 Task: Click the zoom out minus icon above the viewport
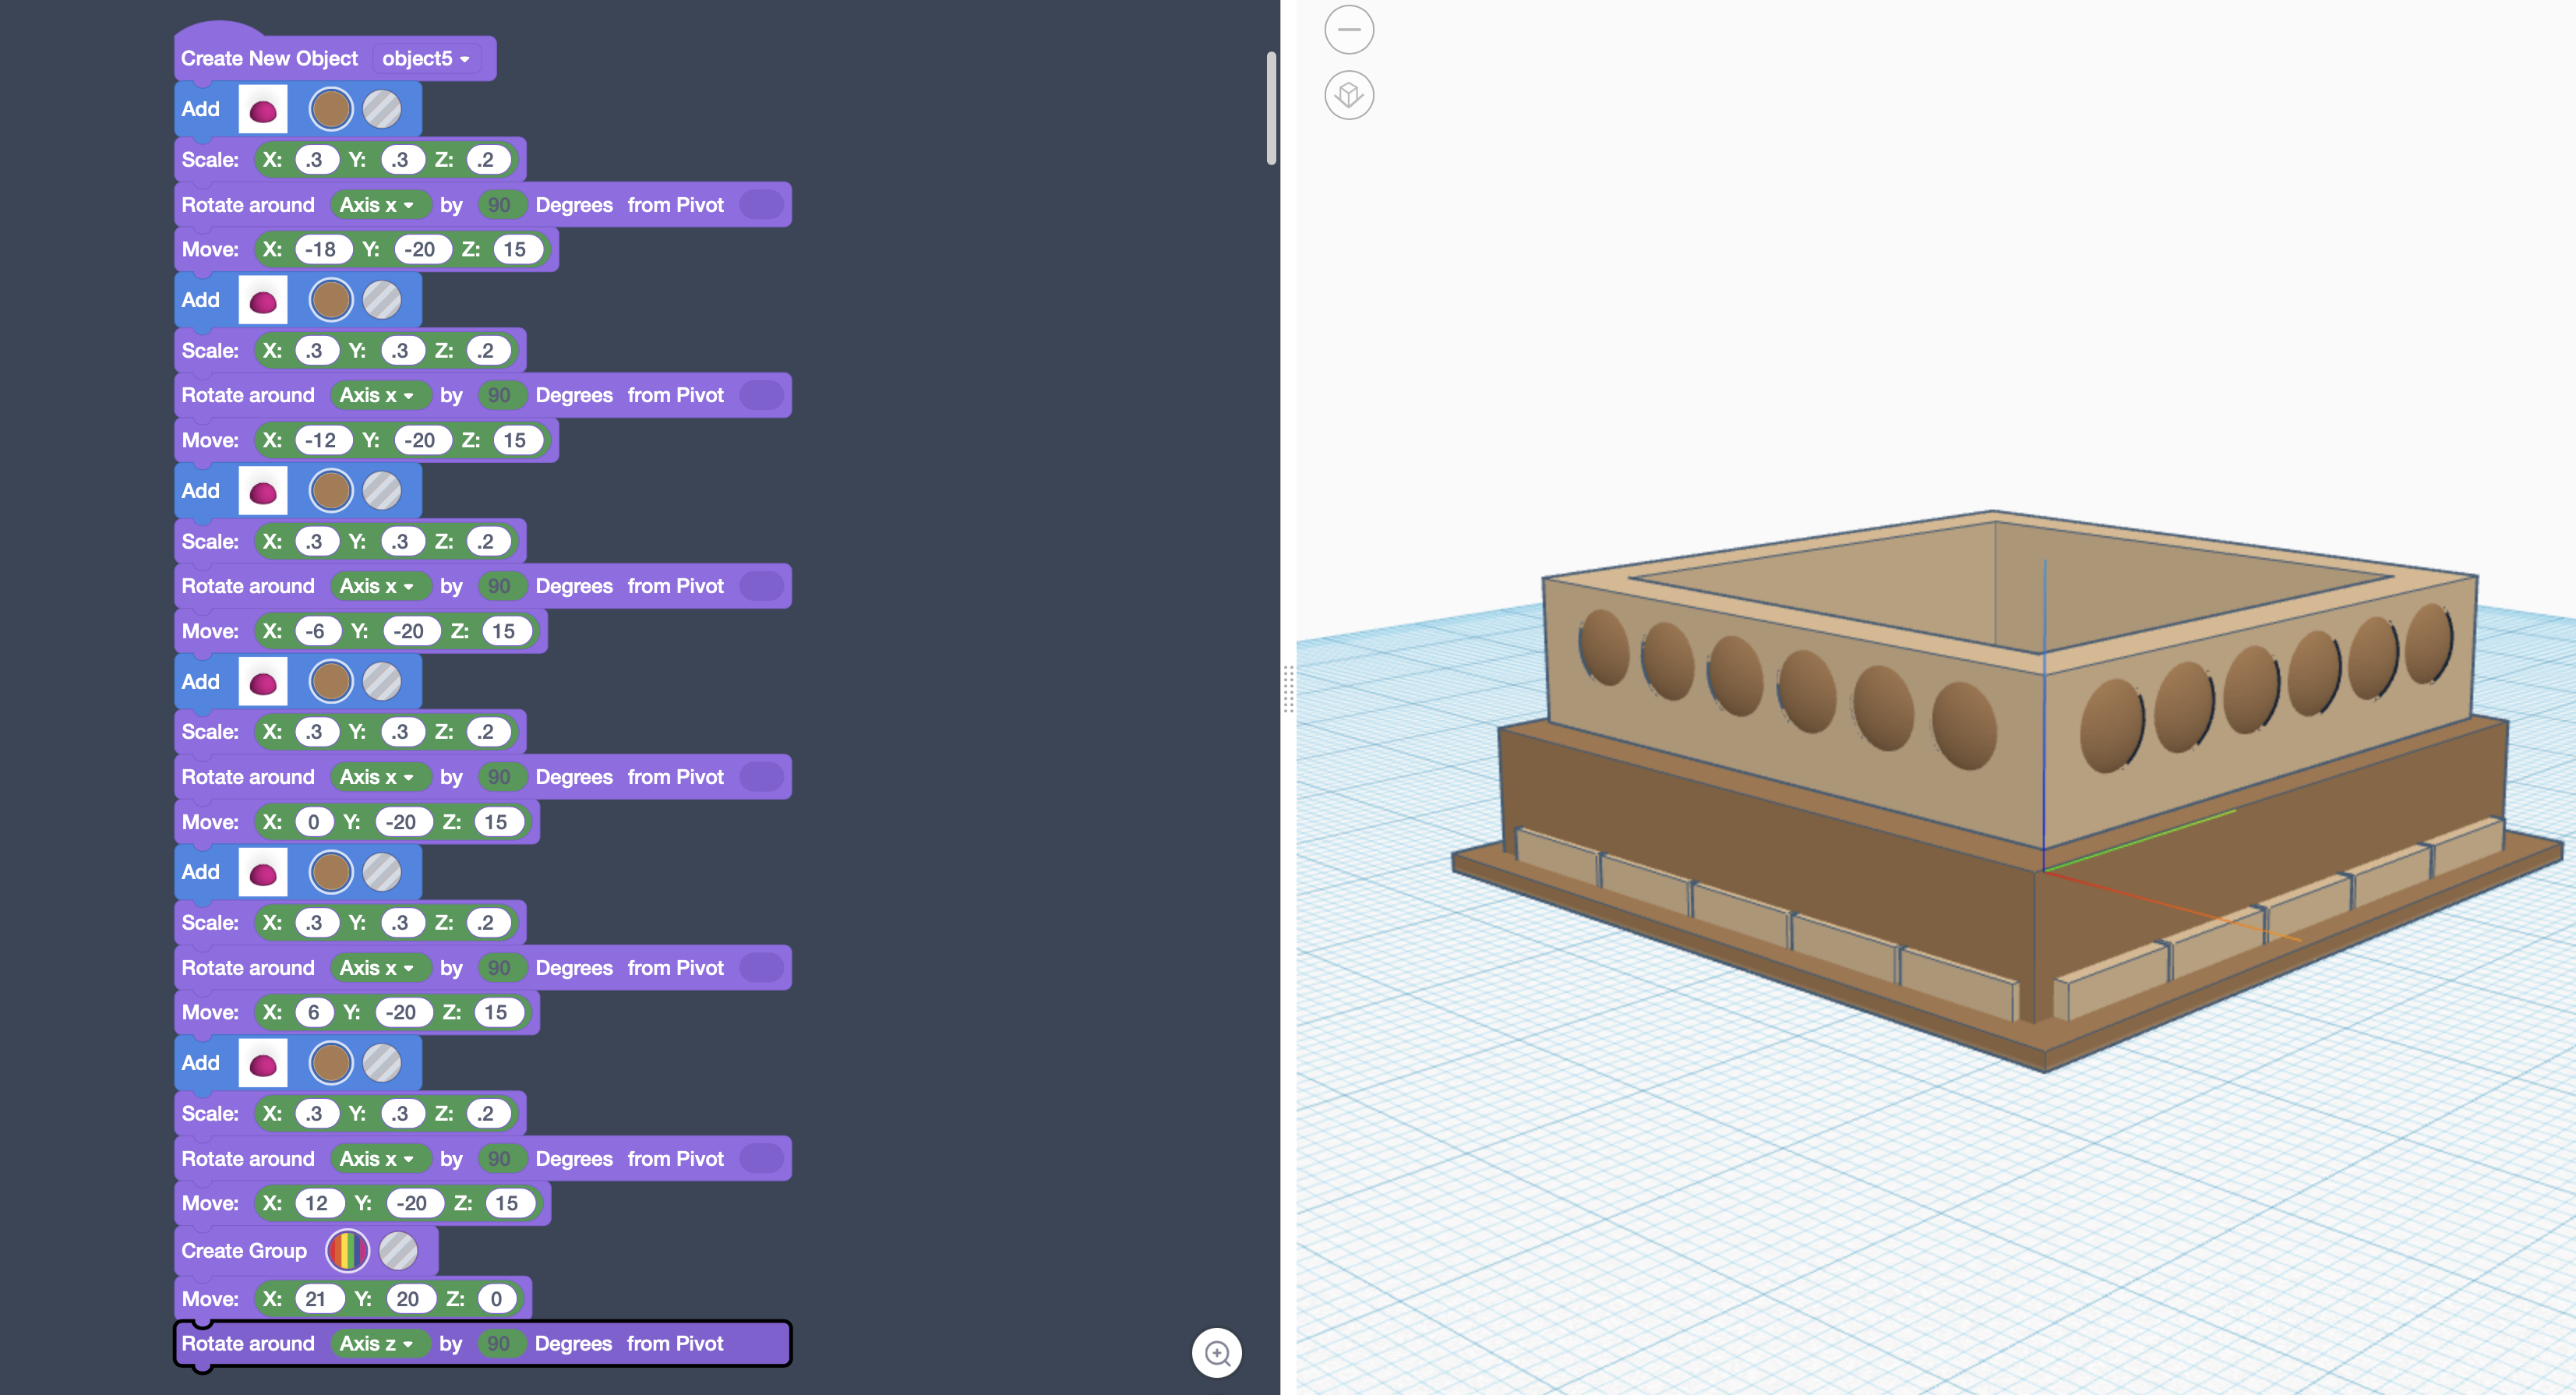point(1349,29)
